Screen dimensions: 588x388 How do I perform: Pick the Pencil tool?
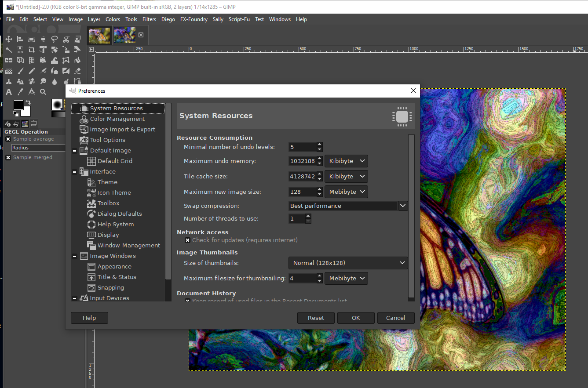point(31,71)
